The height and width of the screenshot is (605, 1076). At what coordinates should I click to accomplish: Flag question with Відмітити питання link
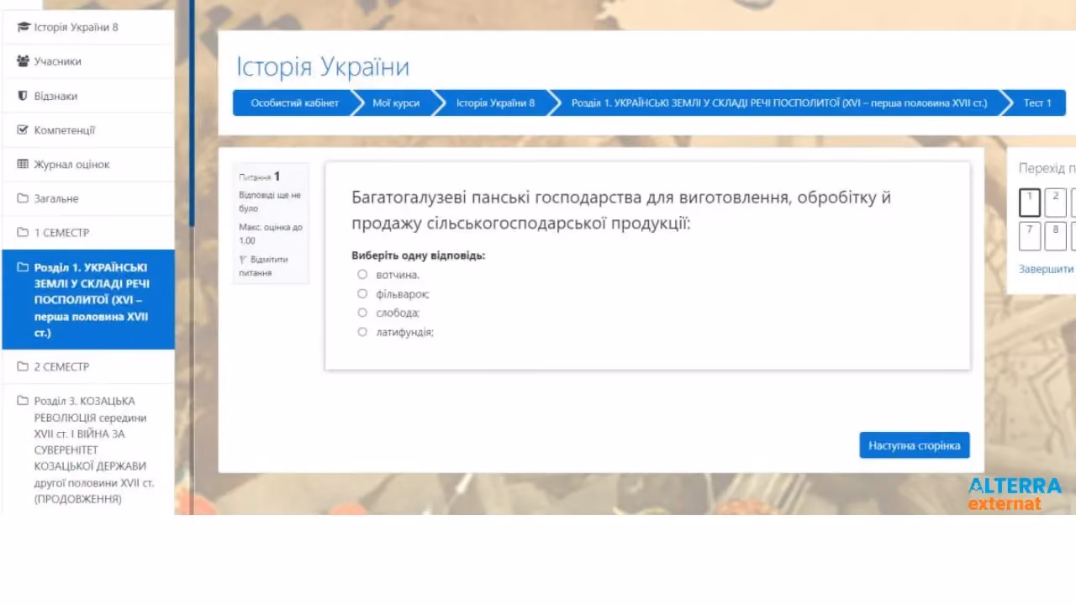click(264, 266)
